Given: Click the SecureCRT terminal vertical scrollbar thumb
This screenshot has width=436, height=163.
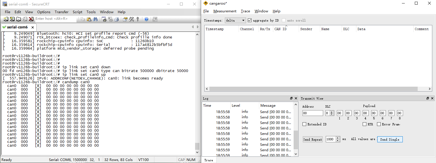Looking at the screenshot, I should (197, 146).
